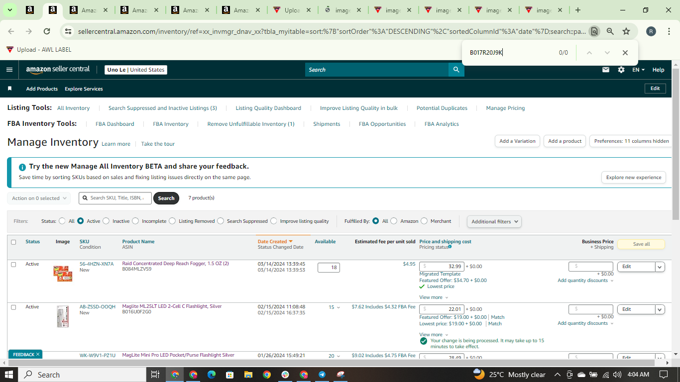Open the Seller Central hamburger menu

pyautogui.click(x=9, y=70)
